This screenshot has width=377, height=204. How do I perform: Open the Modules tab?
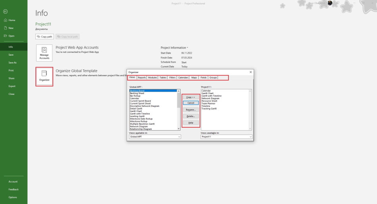pos(152,77)
